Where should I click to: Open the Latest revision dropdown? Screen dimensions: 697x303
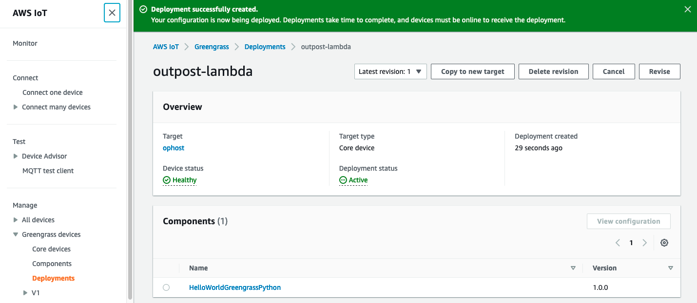(390, 71)
